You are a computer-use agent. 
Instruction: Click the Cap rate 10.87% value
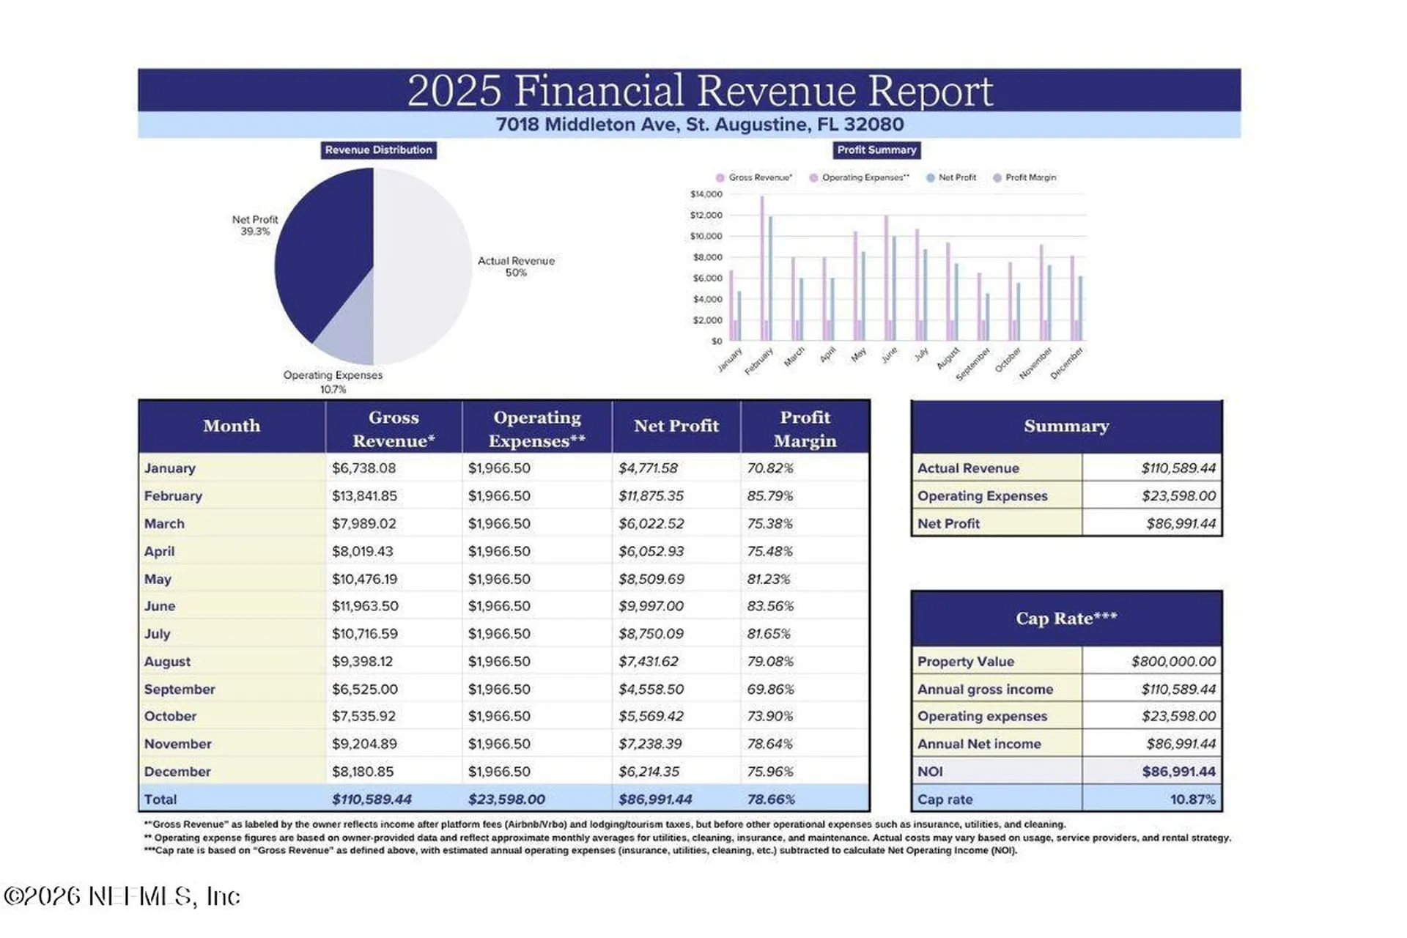(1192, 799)
